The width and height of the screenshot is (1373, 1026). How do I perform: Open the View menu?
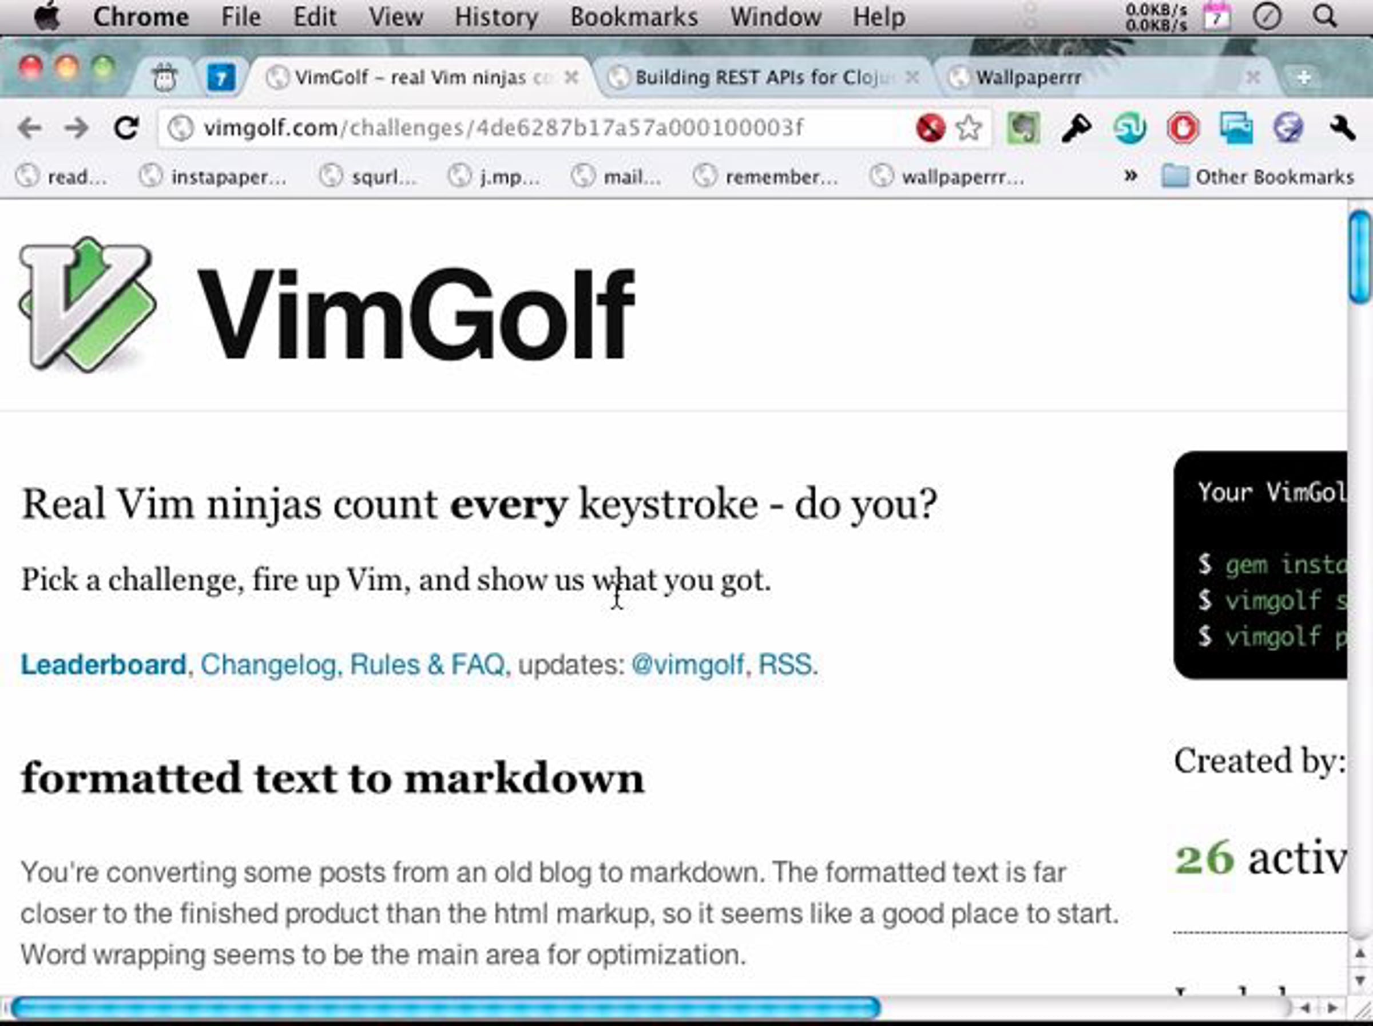[x=395, y=17]
